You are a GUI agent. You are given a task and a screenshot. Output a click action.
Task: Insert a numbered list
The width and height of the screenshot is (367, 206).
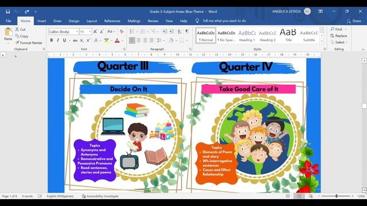tap(143, 31)
